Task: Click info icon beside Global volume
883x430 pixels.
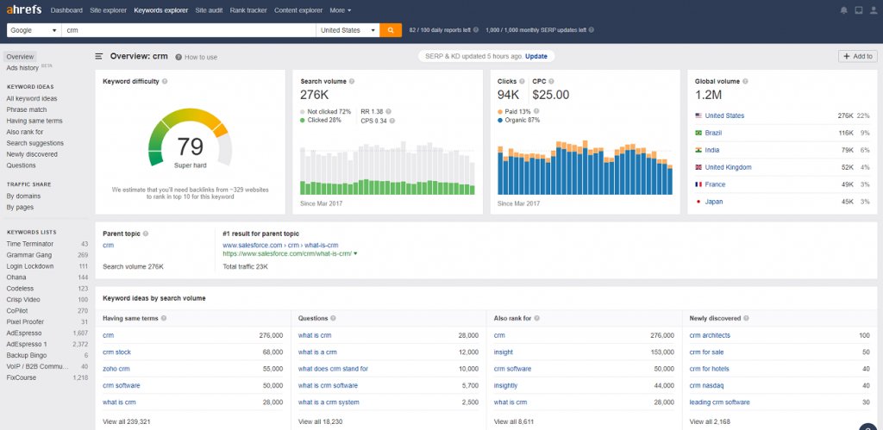Action: pos(743,81)
